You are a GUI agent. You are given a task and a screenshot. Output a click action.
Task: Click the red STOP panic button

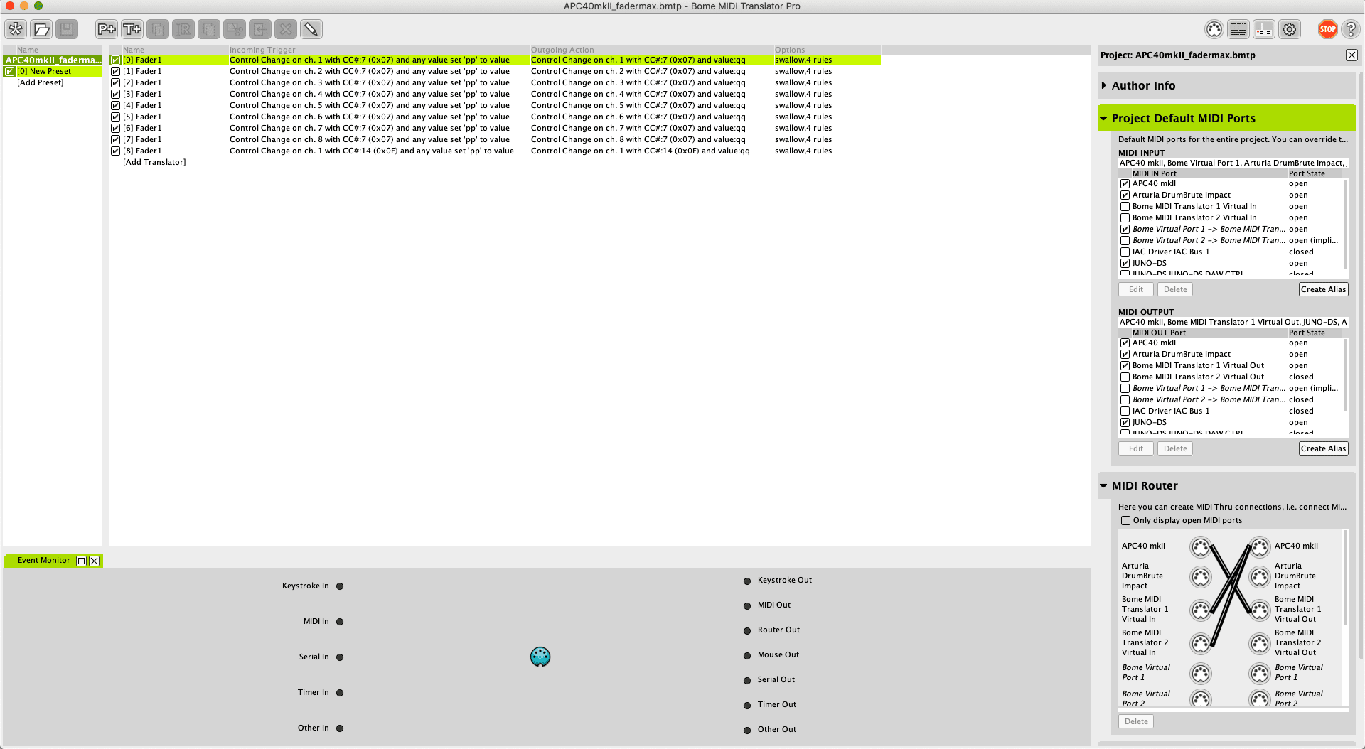(x=1327, y=29)
